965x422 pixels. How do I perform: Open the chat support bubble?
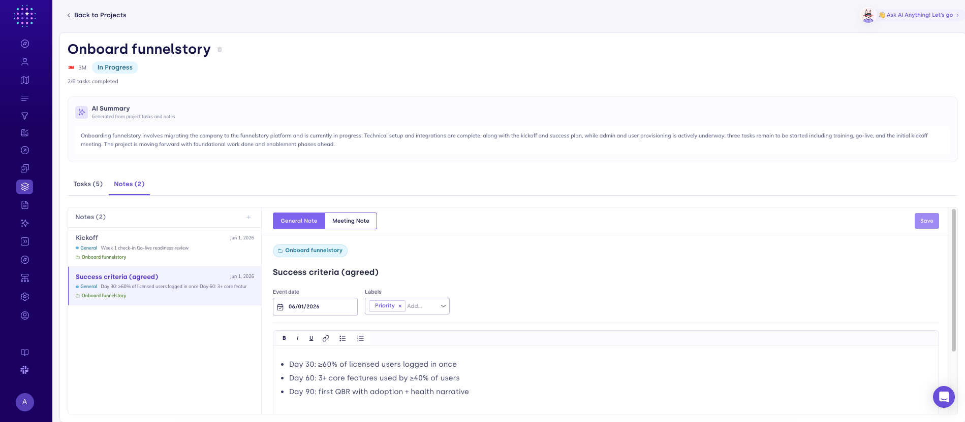[x=944, y=397]
